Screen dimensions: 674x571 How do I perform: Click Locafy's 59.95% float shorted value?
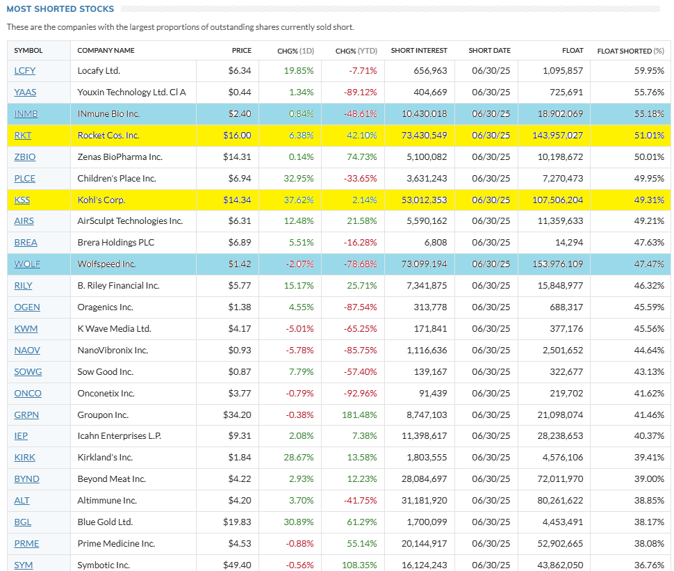649,70
